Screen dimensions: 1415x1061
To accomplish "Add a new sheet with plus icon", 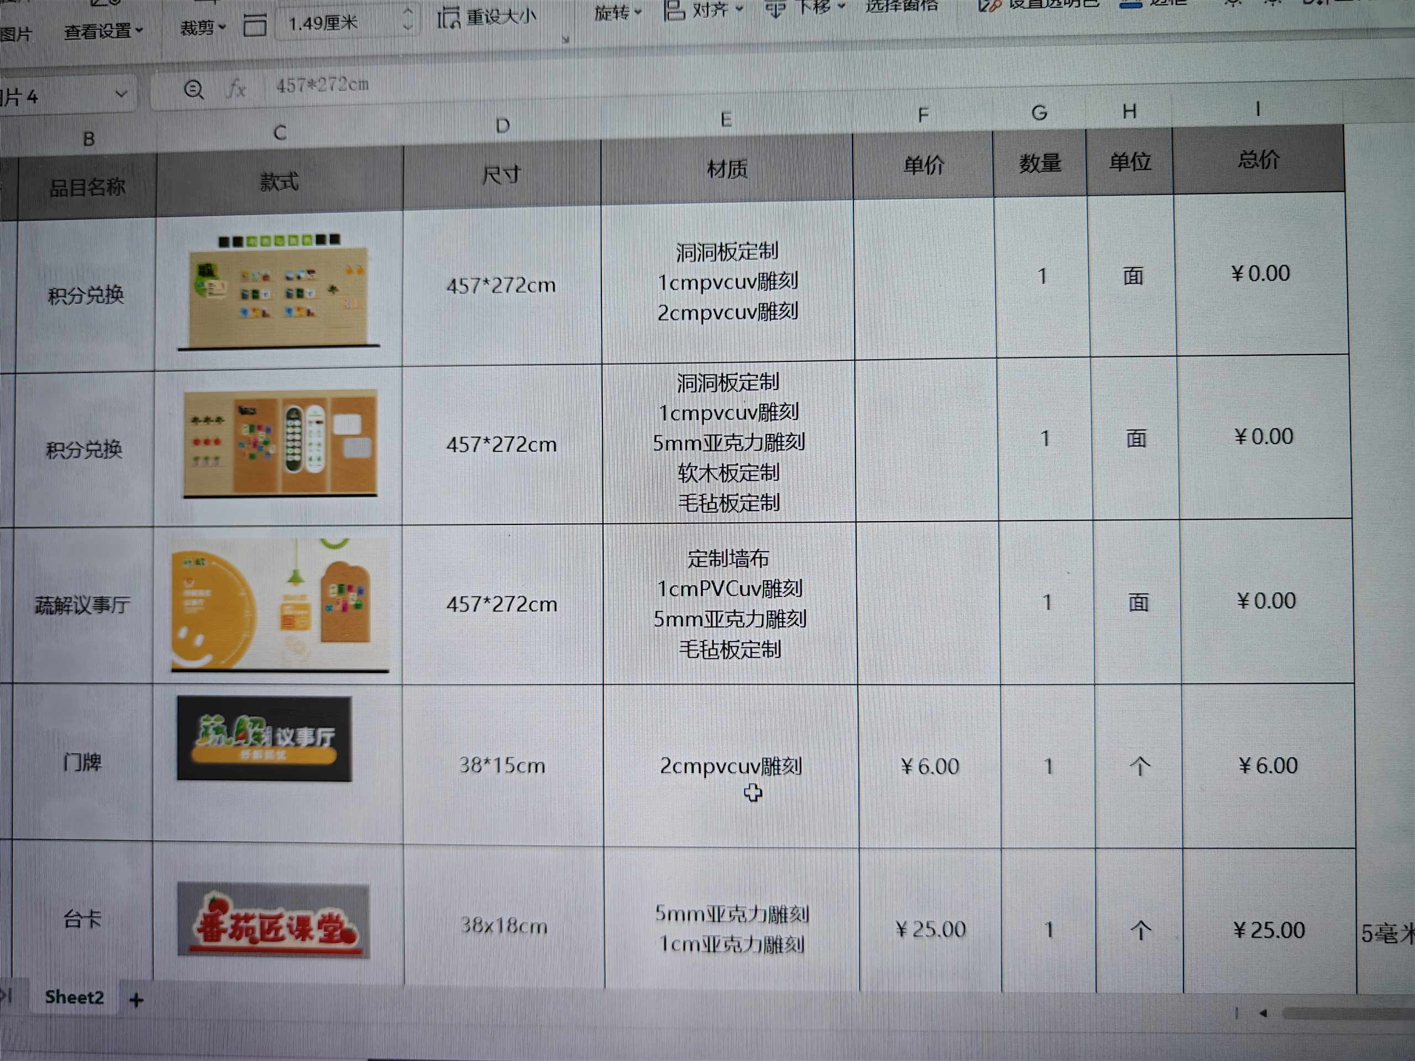I will point(137,1000).
